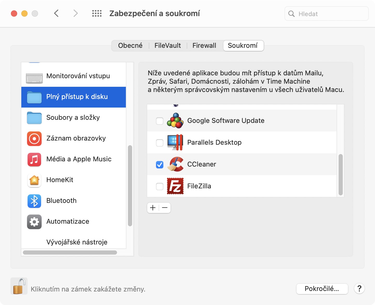Select the HomeKit house icon

(x=34, y=180)
